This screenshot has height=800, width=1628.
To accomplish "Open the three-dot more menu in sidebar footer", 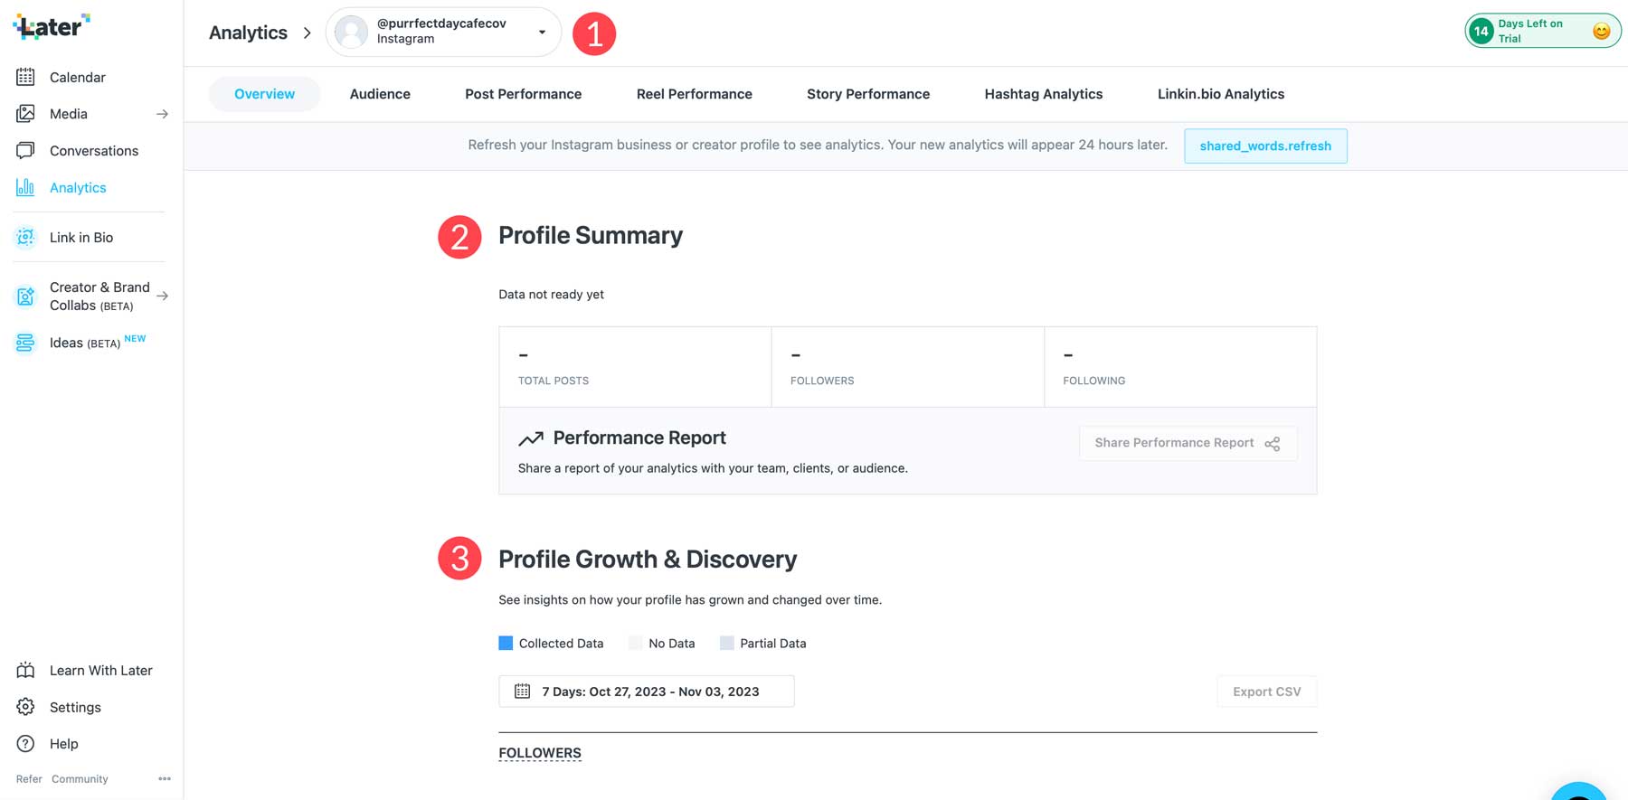I will pyautogui.click(x=165, y=778).
